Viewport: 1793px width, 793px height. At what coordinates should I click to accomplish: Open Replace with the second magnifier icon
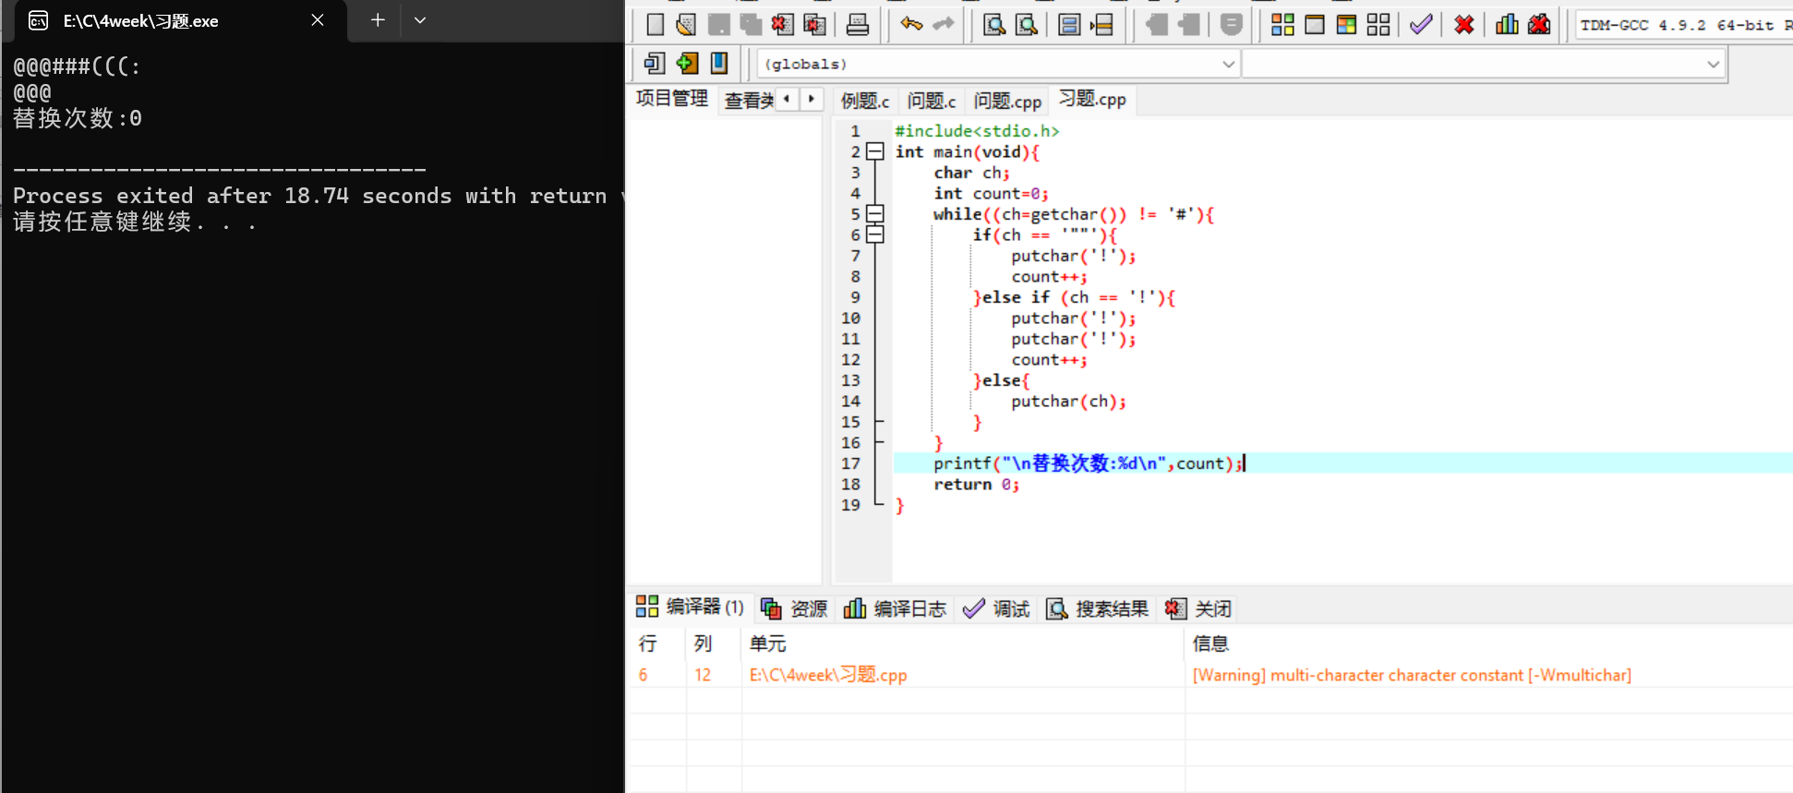[1027, 25]
